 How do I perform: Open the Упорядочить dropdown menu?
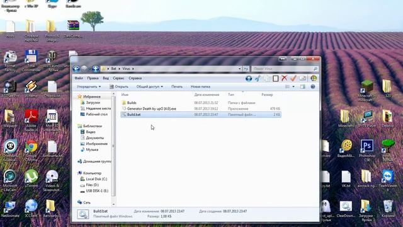click(x=89, y=87)
